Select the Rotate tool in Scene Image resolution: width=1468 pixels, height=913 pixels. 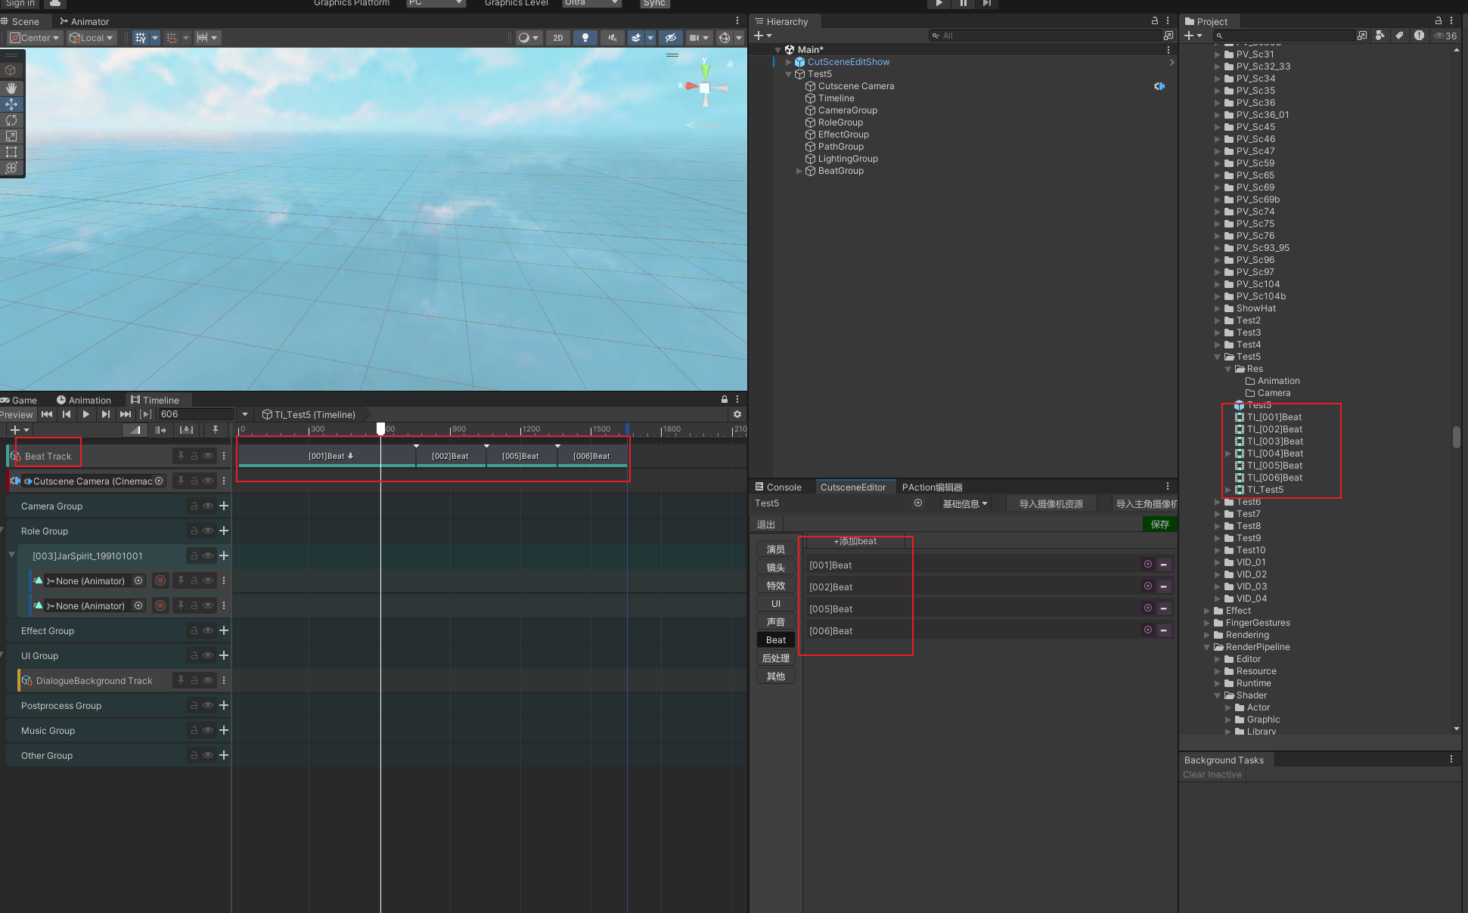11,120
